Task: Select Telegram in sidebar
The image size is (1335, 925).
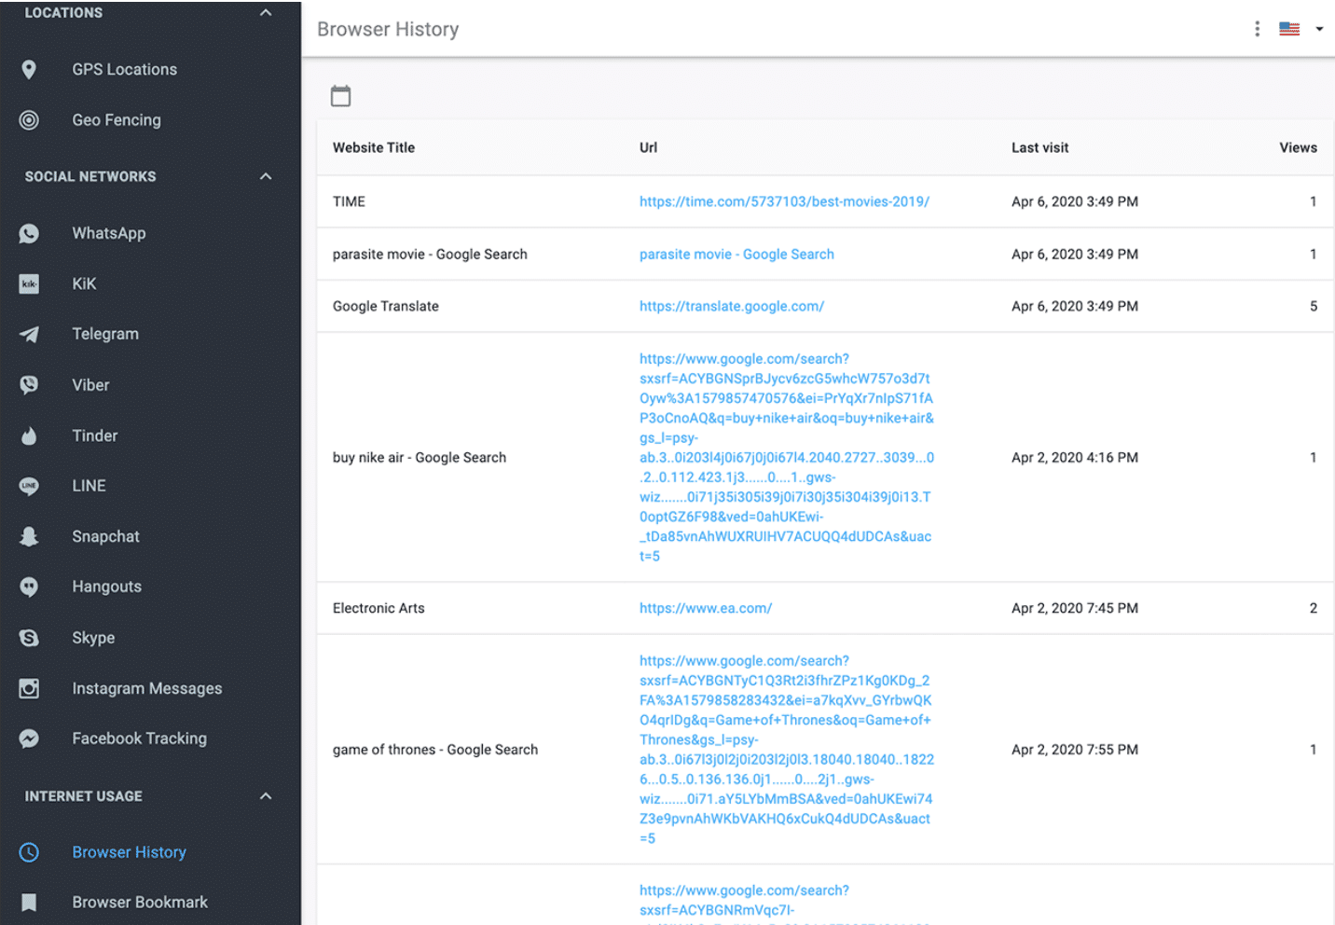Action: pos(105,334)
